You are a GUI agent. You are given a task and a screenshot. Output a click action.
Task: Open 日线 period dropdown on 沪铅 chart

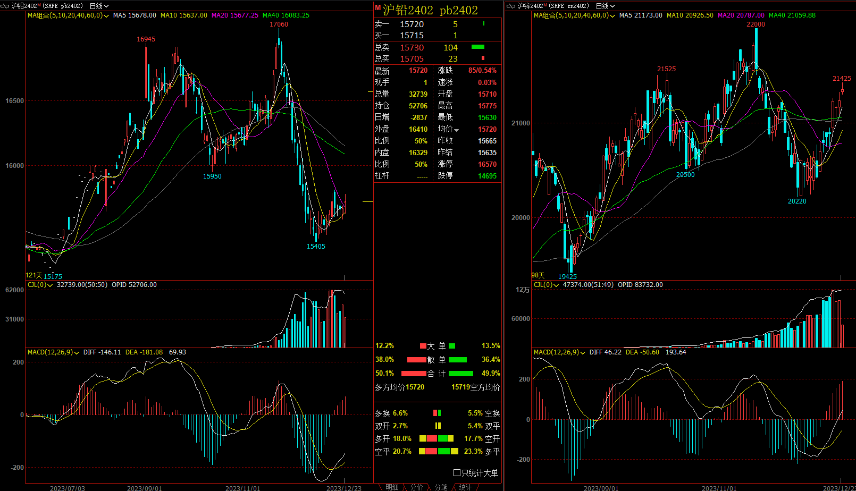[x=99, y=6]
